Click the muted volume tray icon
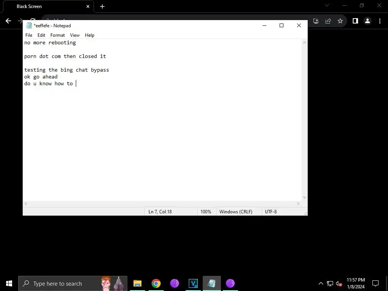The height and width of the screenshot is (291, 388). pyautogui.click(x=339, y=283)
